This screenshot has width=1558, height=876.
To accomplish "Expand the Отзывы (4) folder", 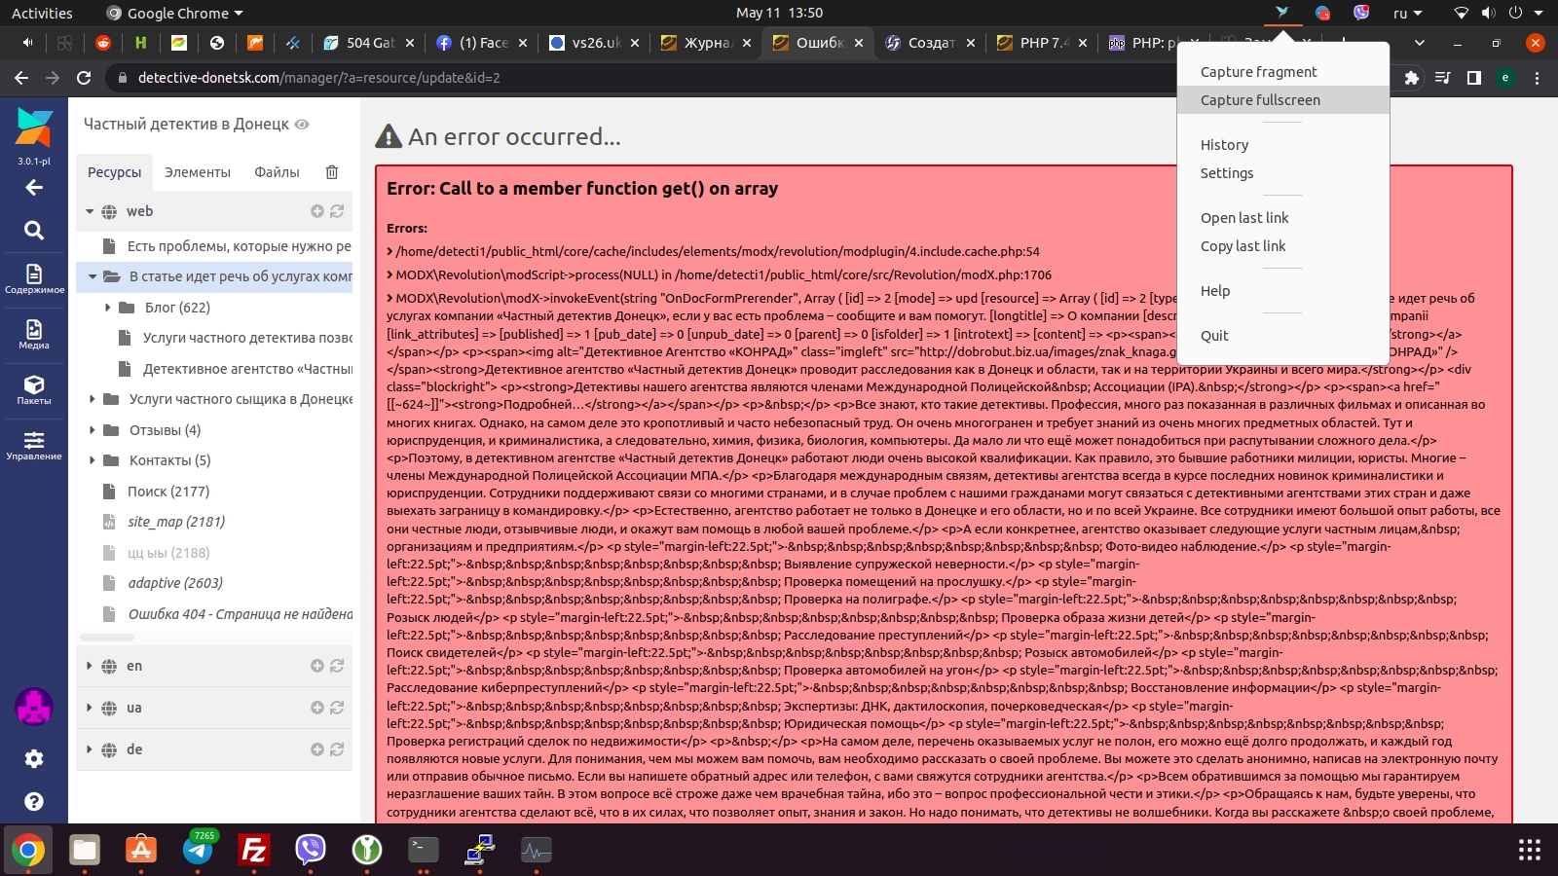I will point(92,430).
